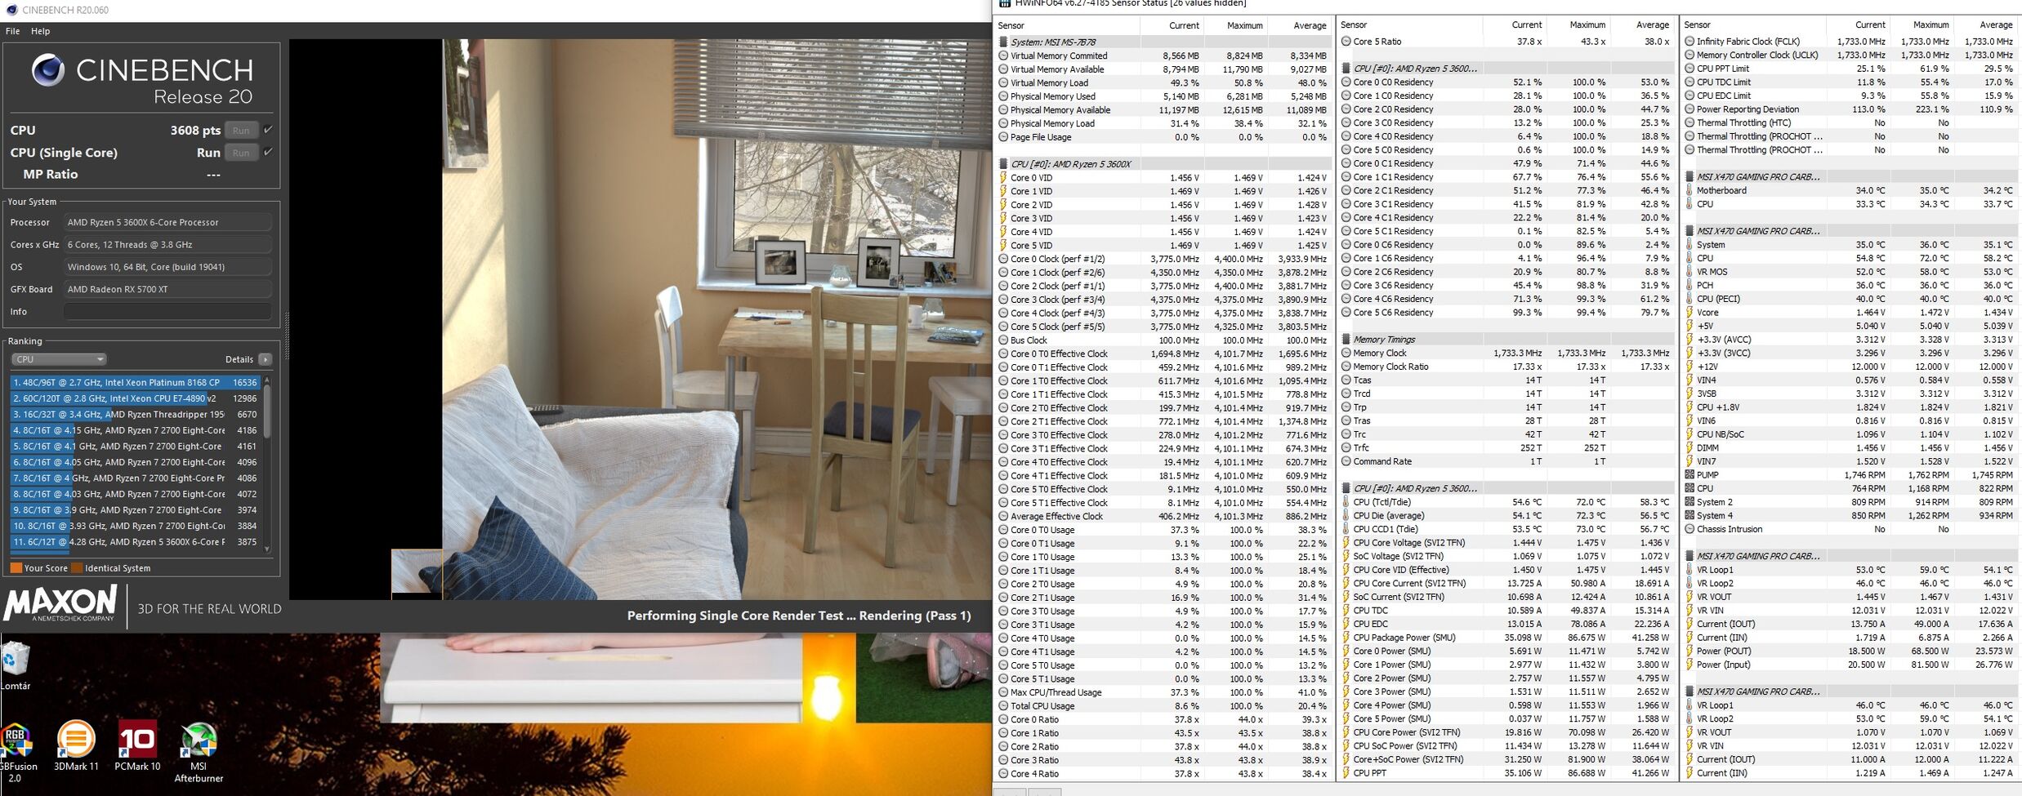Click the lightning icon beside DIMM voltage

[x=1689, y=448]
